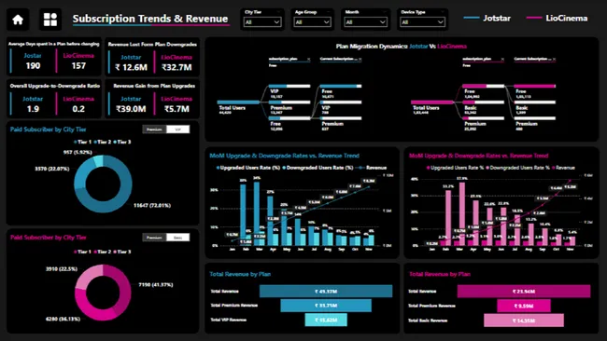Remove LioCinema subscription_plan tree level with X
Image resolution: width=607 pixels, height=341 pixels.
tap(502, 59)
